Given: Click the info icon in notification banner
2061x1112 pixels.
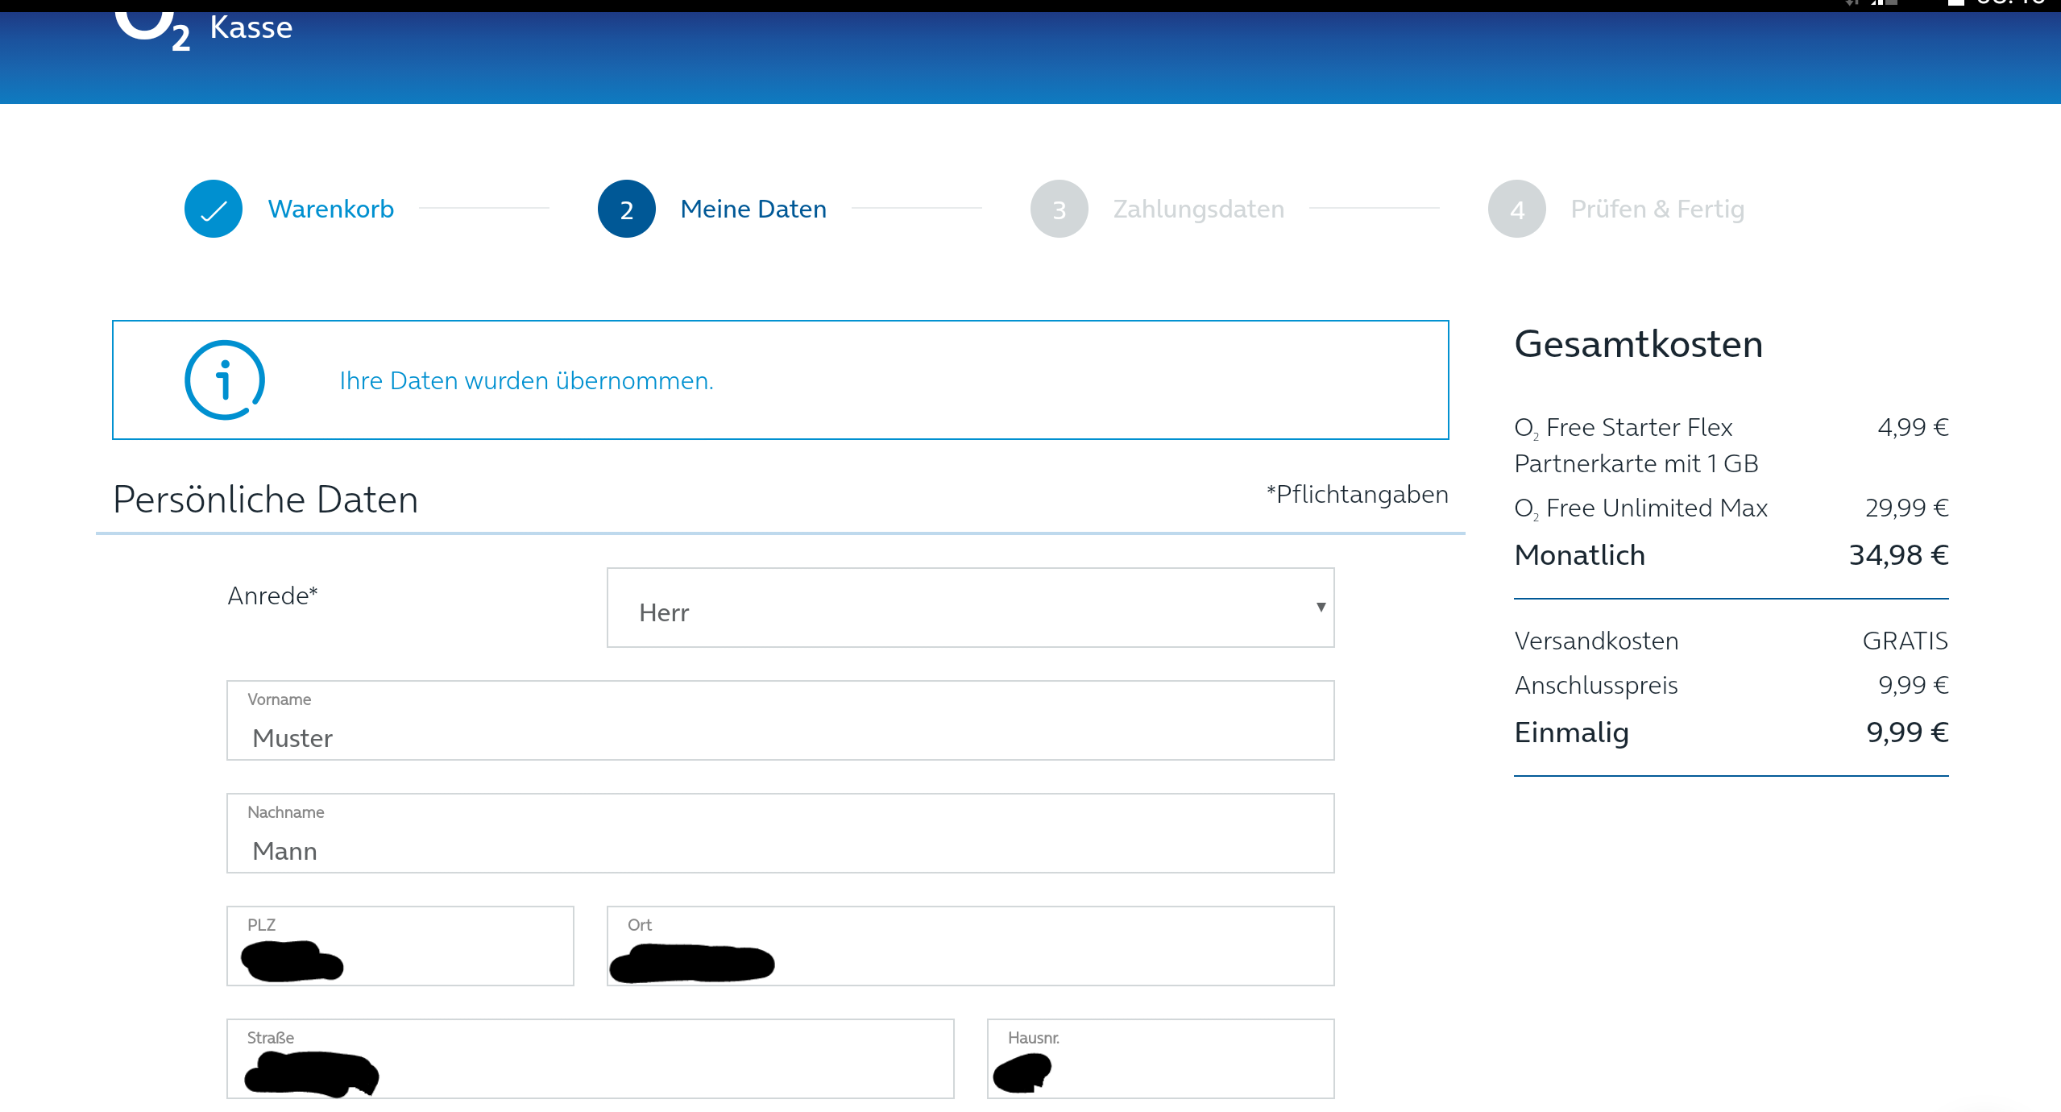Looking at the screenshot, I should coord(225,380).
